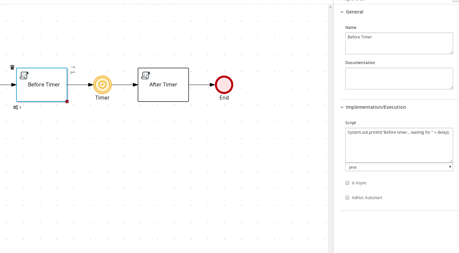Select the arrow from Before Timer to Timer
The height and width of the screenshot is (253, 459).
pyautogui.click(x=80, y=85)
